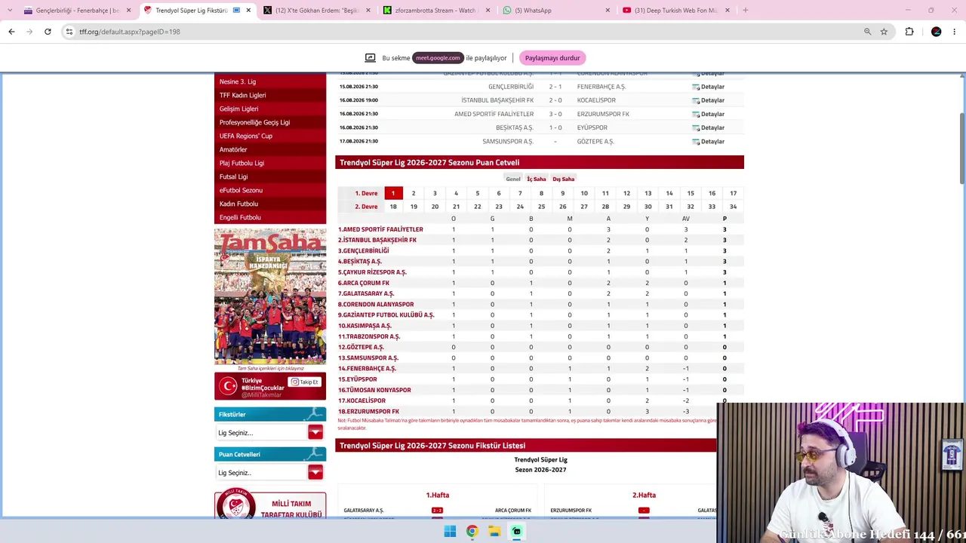Open Trabzonspor A.Ş. team link
The image size is (966, 543).
coord(369,336)
